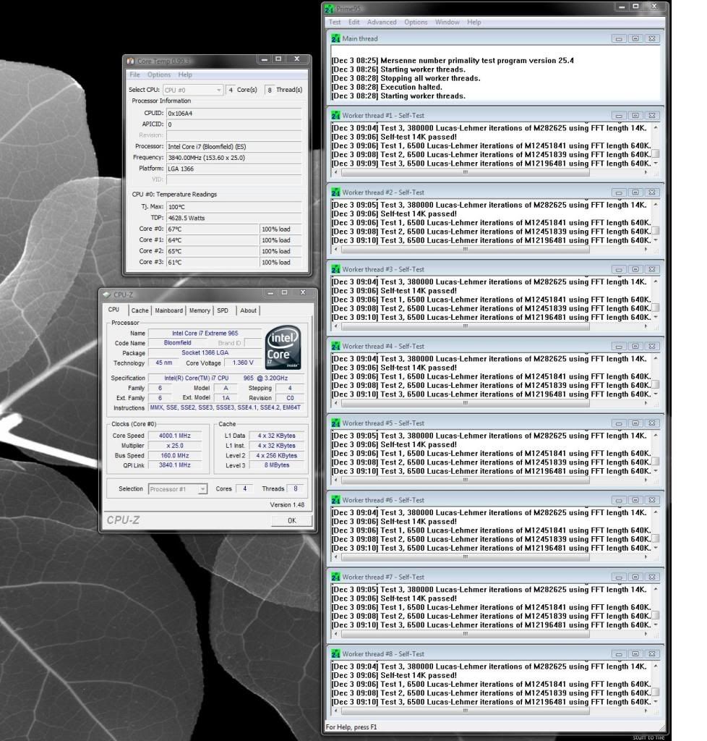Viewport: 707px width, 741px height.
Task: Click Worker thread #1 horizontal scrollbar thumb
Action: coord(466,172)
